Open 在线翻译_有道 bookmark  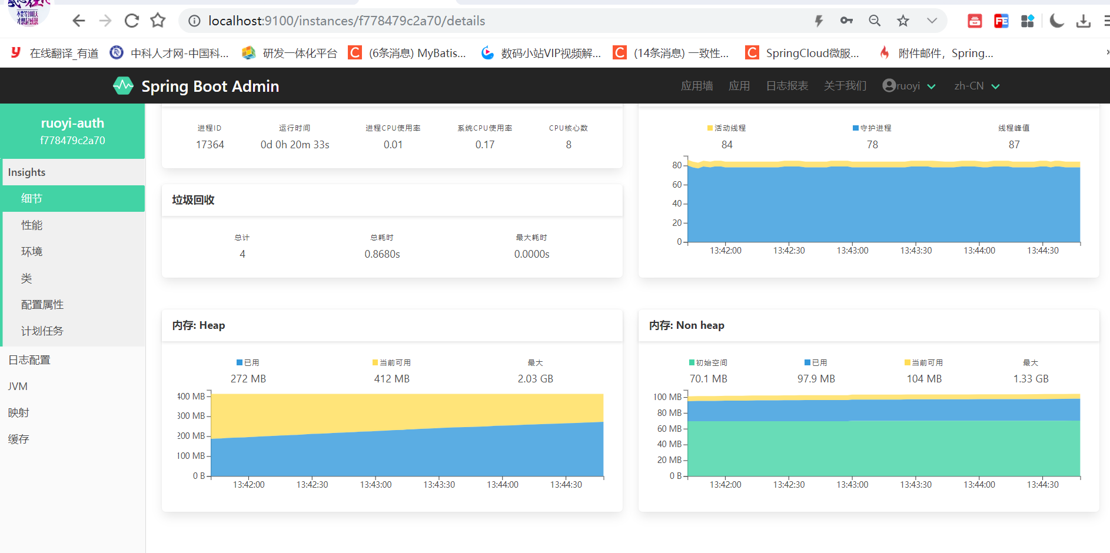tap(55, 53)
